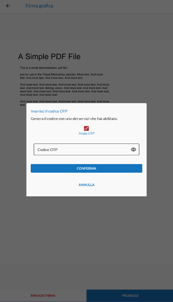Click the 'Virtual Mechanics tutorials' paragraph
173x302 pixels.
(x=61, y=76)
